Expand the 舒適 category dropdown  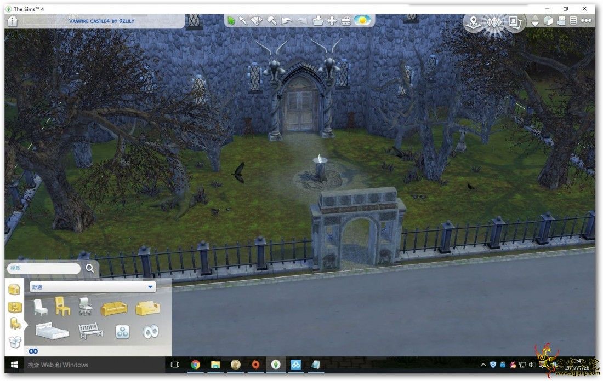[93, 286]
